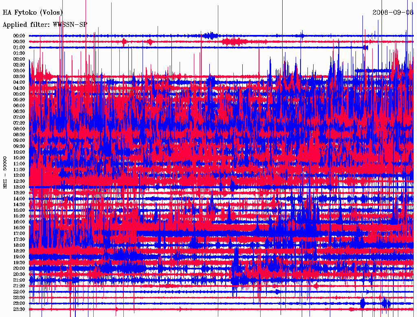Choose the 17:30 time label
Viewport: 417px width, 317px height.
point(19,239)
